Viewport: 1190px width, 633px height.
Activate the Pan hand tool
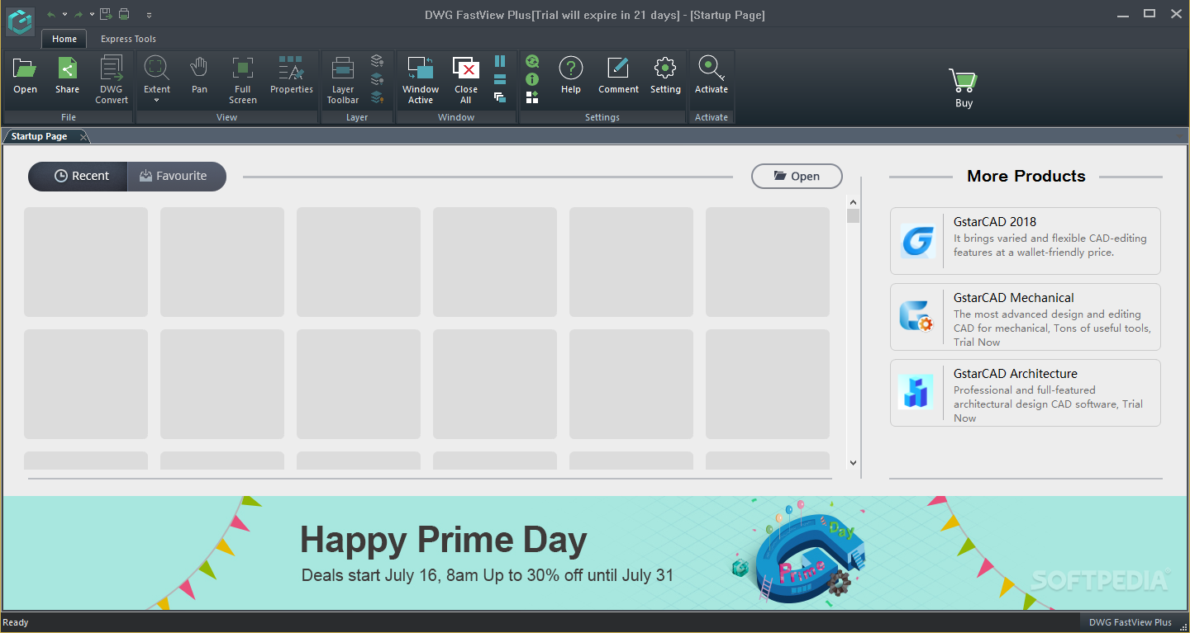point(199,76)
